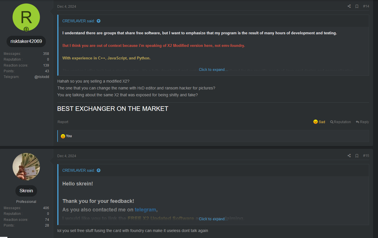378x238 pixels.
Task: Open risktaker42069 avatar profile
Action: tap(26, 17)
